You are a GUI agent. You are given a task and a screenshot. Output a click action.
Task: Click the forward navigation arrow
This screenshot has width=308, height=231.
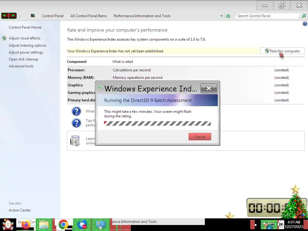click(x=13, y=16)
